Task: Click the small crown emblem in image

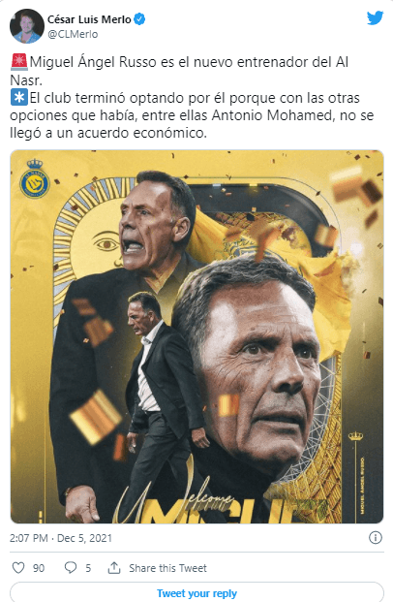Action: (355, 436)
